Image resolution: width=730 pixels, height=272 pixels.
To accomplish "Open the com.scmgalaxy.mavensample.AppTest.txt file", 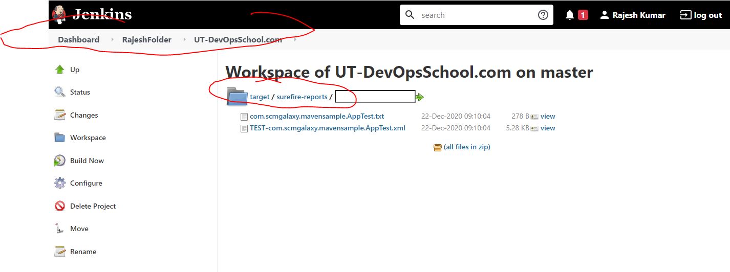I will click(x=316, y=116).
